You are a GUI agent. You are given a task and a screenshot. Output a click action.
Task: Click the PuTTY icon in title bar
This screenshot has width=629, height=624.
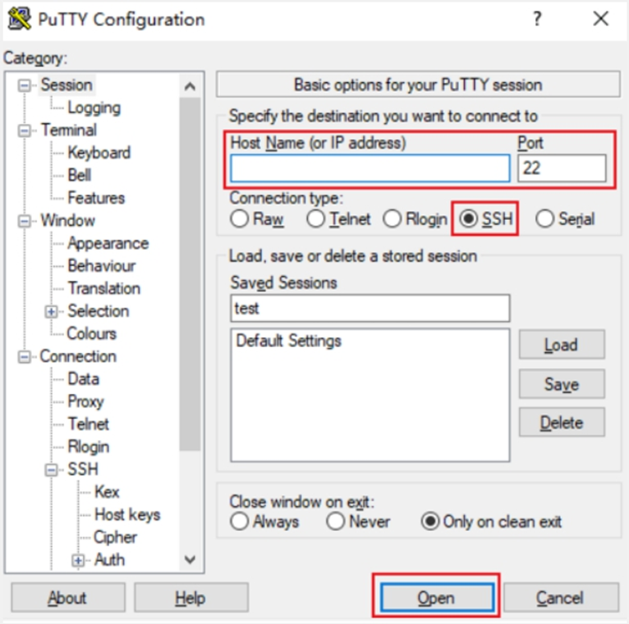point(19,19)
